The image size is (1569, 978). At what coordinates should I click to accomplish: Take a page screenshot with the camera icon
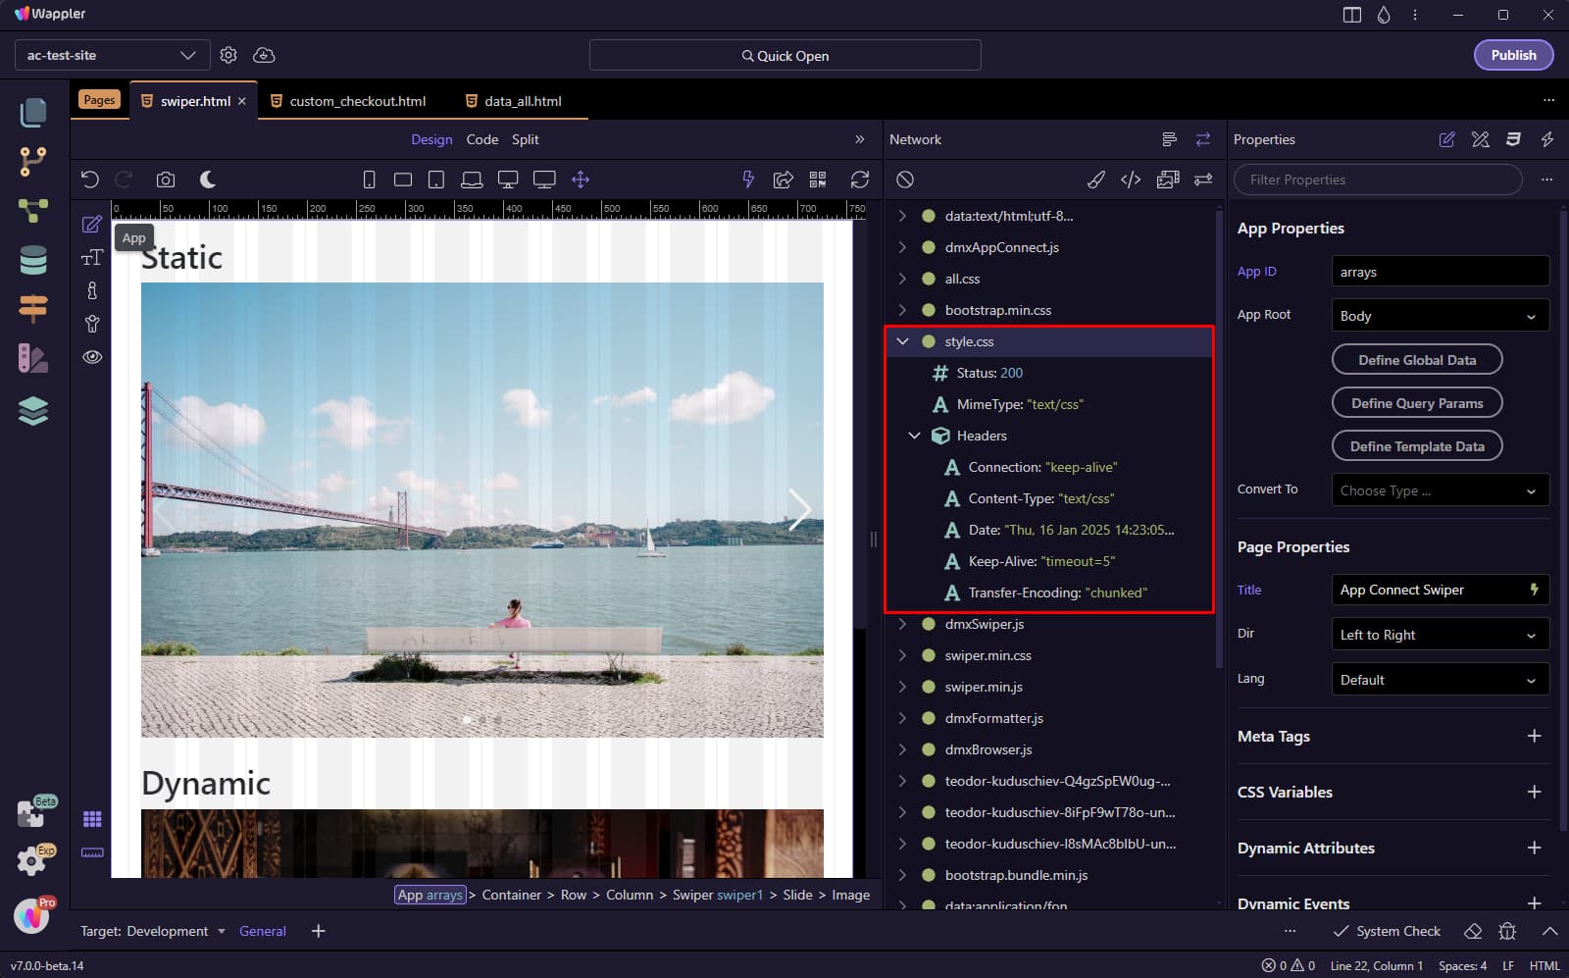coord(166,180)
